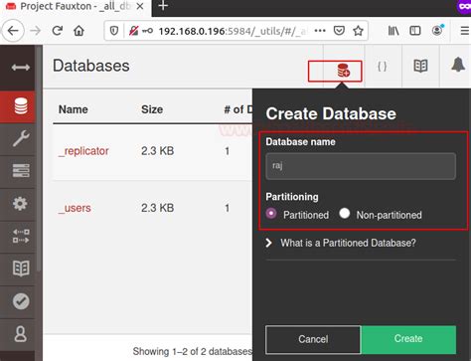Image resolution: width=471 pixels, height=361 pixels.
Task: Click the browser address bar URL
Action: [x=233, y=31]
